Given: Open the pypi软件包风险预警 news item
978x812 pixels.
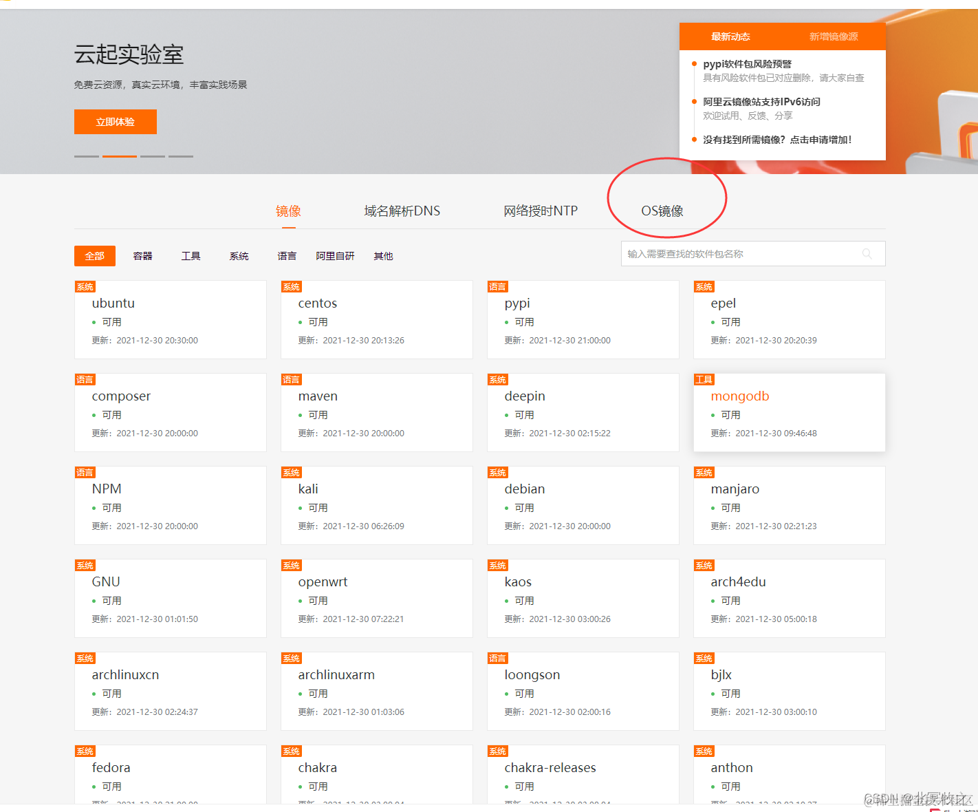Looking at the screenshot, I should coord(747,64).
